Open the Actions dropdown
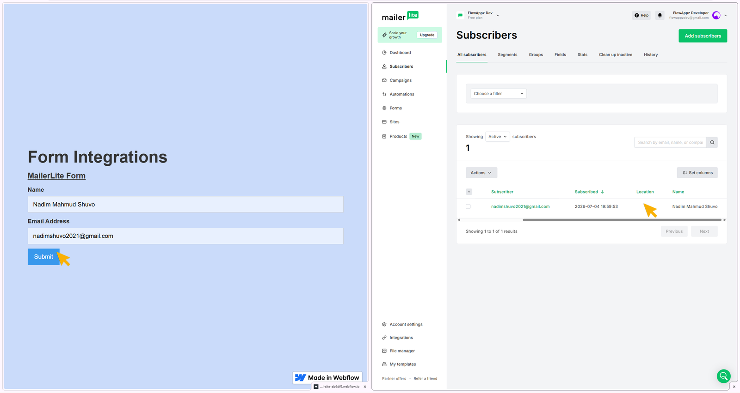Viewport: 740px width, 393px height. tap(481, 173)
